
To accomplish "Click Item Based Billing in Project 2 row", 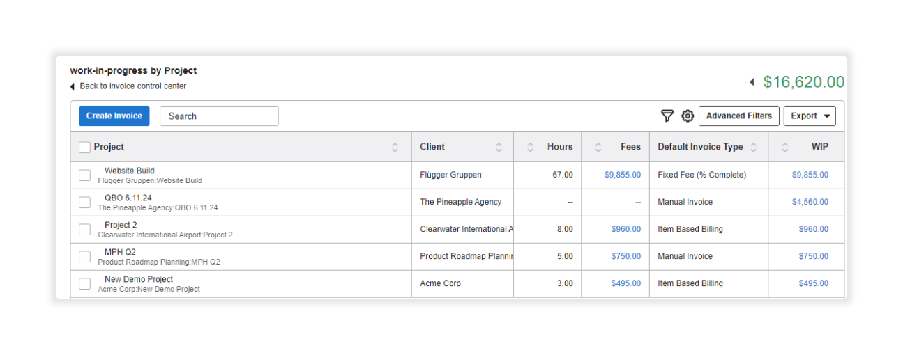I will click(690, 229).
